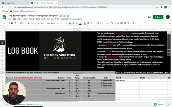This screenshot has height=107, width=172.
Task: Switch to the Google Sheets browser tab
Action: [15, 3]
